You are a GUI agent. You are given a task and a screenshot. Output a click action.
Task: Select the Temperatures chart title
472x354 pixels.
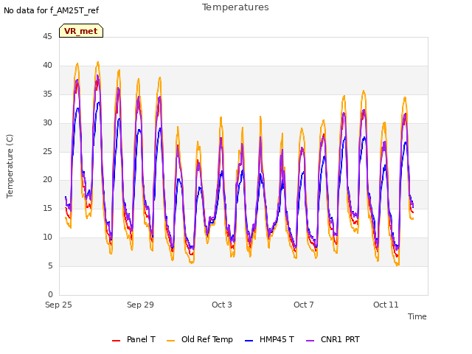click(x=235, y=7)
